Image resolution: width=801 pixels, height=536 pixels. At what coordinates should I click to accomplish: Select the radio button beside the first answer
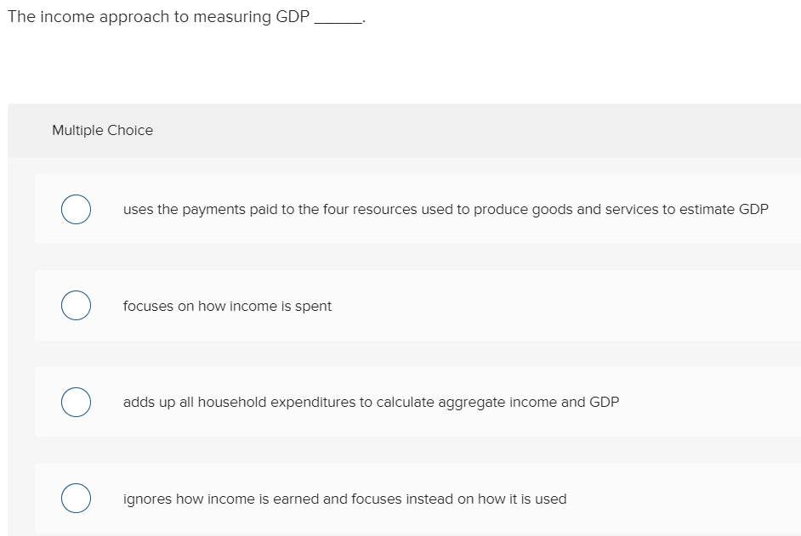click(x=76, y=209)
